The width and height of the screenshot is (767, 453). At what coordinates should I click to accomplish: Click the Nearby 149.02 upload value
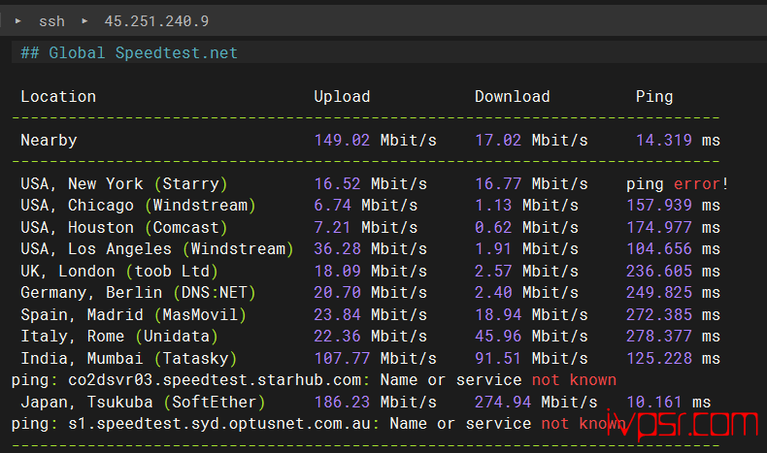[342, 140]
